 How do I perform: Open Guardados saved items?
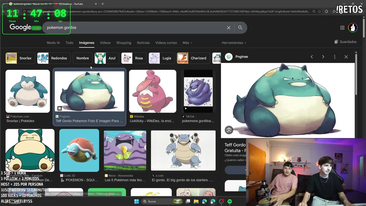tap(345, 42)
